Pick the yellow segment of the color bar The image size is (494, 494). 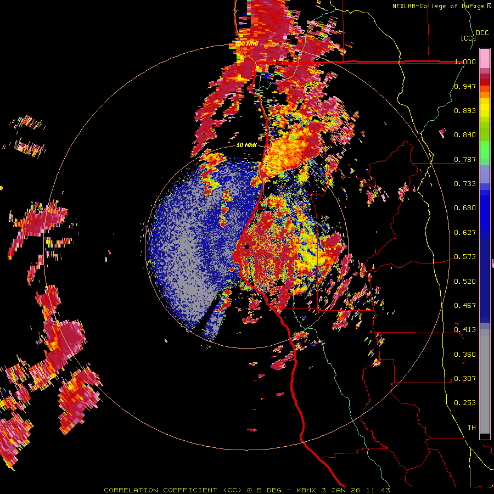(485, 107)
